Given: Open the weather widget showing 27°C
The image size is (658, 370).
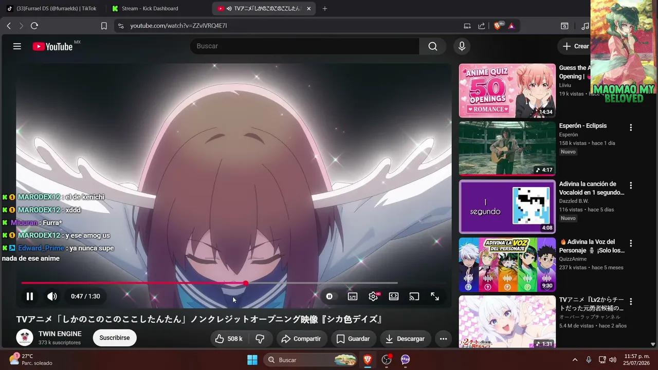Looking at the screenshot, I should click(x=31, y=360).
